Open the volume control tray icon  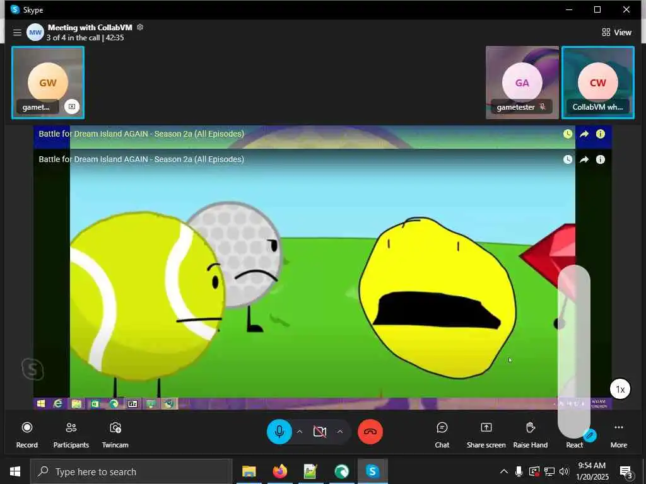(564, 471)
